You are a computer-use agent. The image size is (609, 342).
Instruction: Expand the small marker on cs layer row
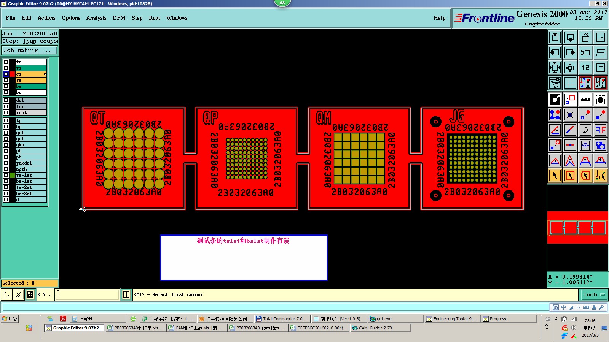[45, 74]
